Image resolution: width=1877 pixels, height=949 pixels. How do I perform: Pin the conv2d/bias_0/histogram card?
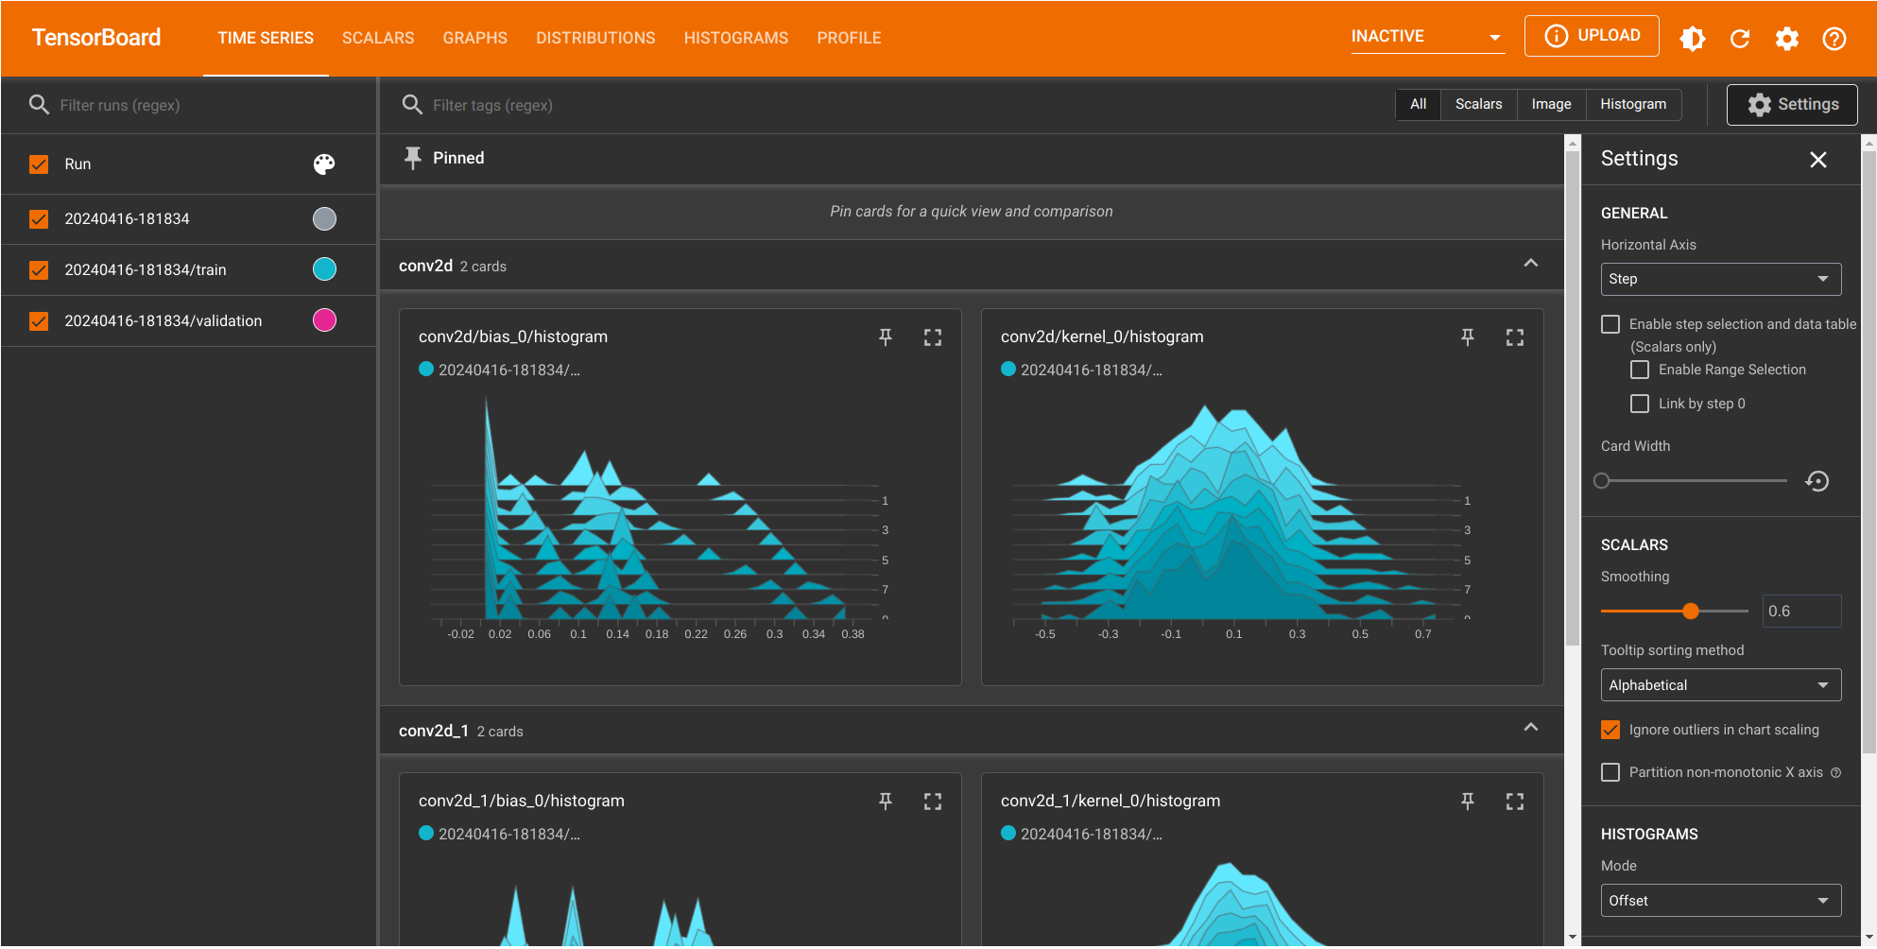point(886,337)
